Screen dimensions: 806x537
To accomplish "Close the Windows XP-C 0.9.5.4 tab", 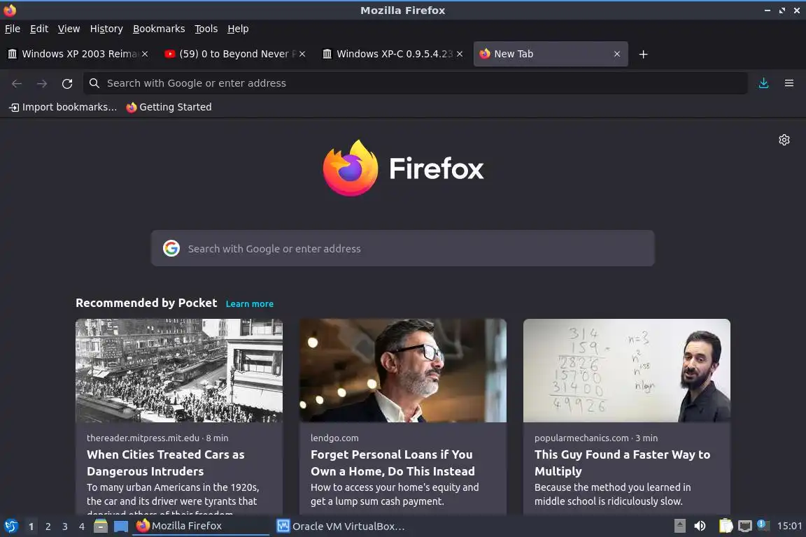I will tap(460, 54).
